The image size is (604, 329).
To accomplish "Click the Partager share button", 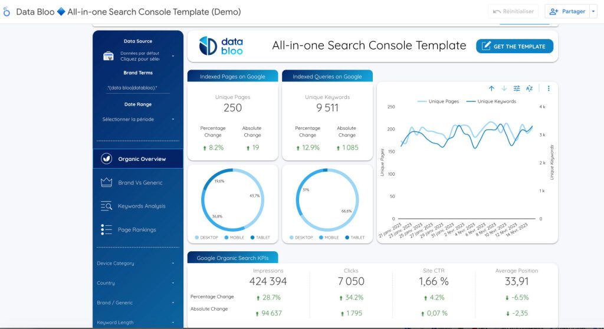I will 567,12.
